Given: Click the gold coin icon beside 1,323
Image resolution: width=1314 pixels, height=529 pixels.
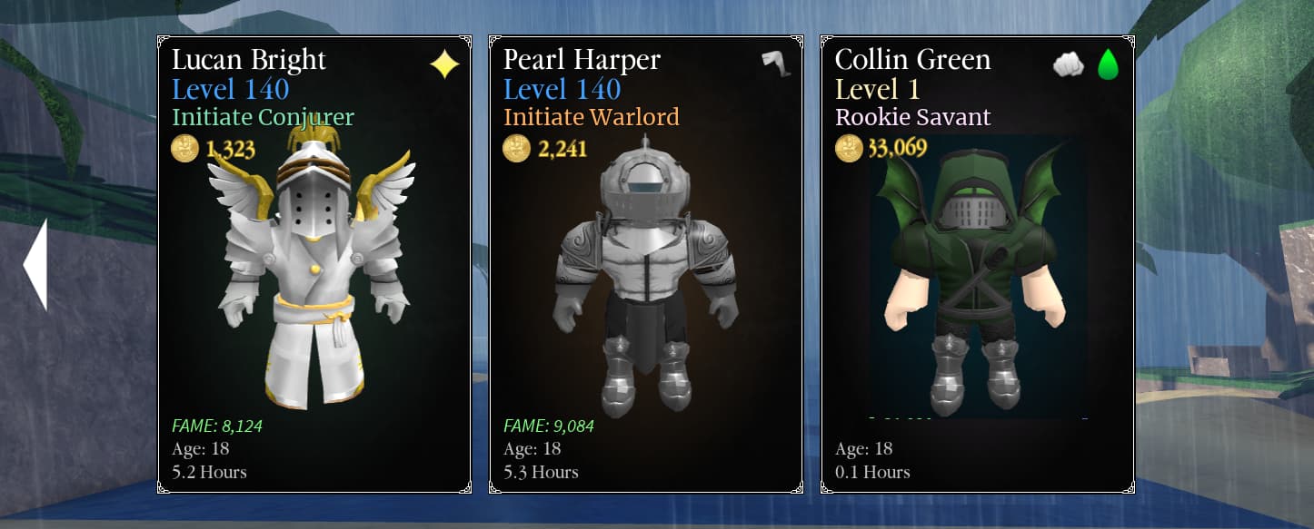Looking at the screenshot, I should pos(185,148).
